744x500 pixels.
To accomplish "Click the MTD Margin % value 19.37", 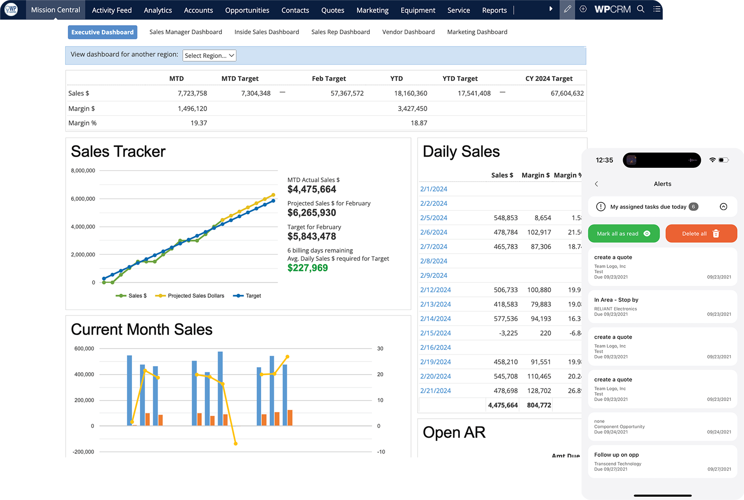I will (x=199, y=123).
